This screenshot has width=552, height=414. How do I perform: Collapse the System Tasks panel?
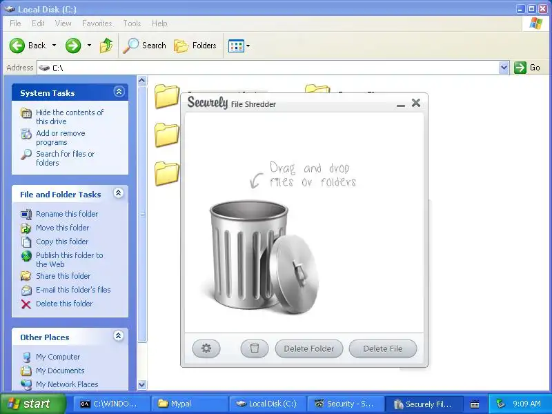(x=119, y=92)
